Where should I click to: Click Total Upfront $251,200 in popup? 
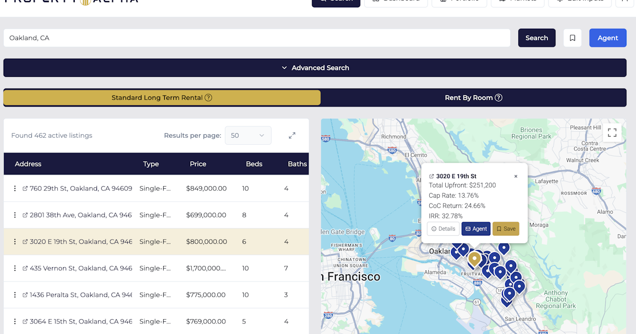pyautogui.click(x=462, y=186)
